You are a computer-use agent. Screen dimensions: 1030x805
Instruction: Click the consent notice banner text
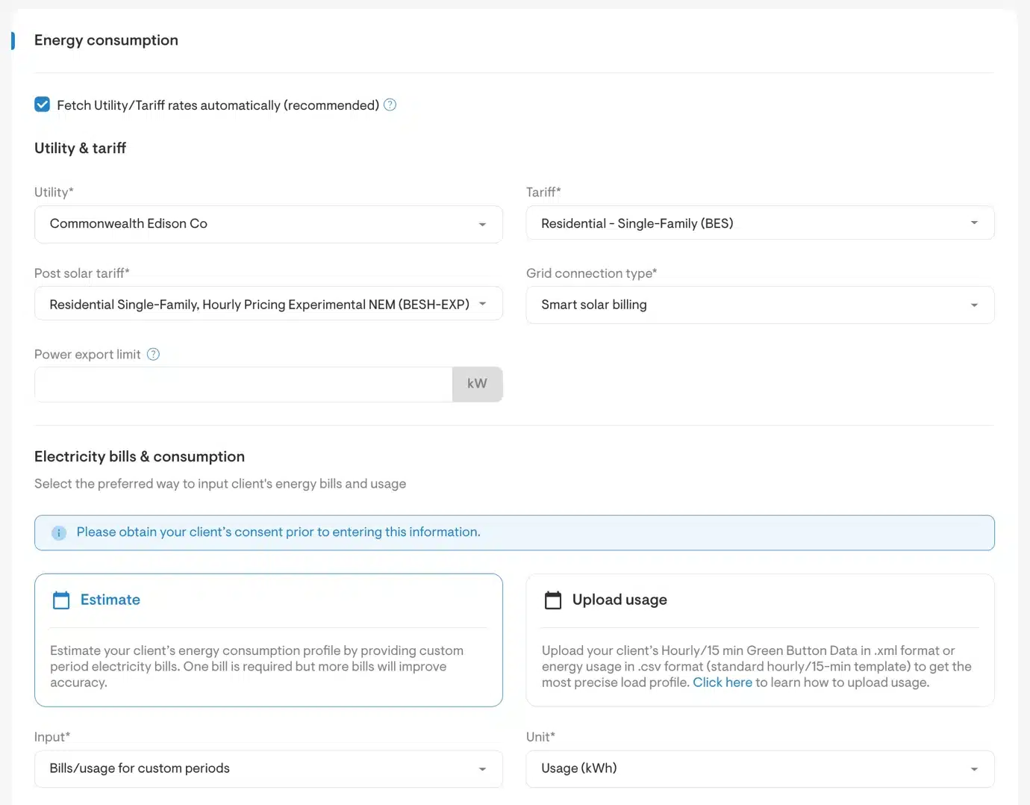click(x=278, y=532)
